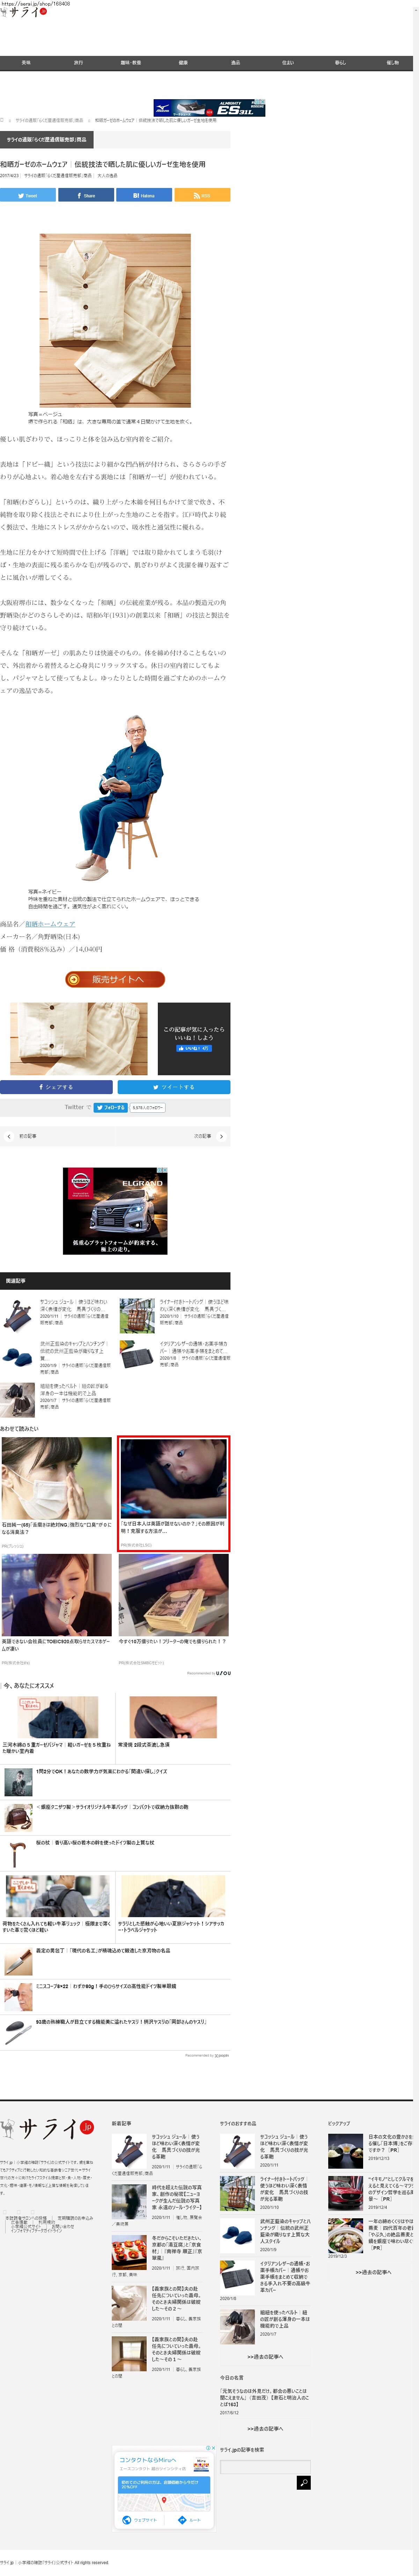
Task: Click the Twitter Tweet share button
Action: [x=28, y=195]
